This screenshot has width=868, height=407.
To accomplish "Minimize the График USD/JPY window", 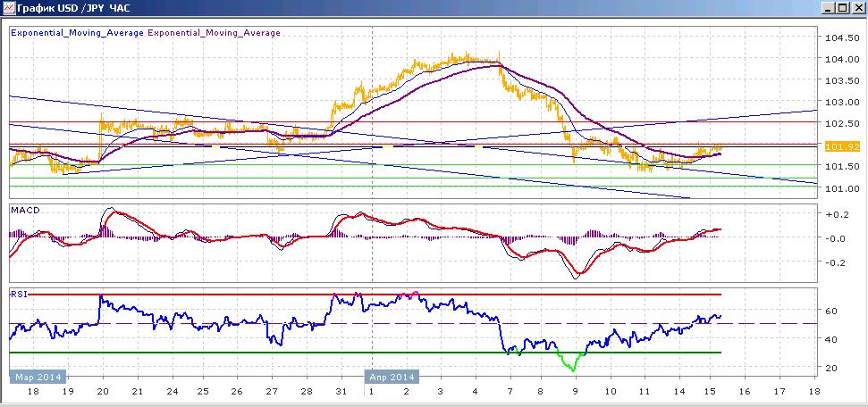I will [x=830, y=8].
